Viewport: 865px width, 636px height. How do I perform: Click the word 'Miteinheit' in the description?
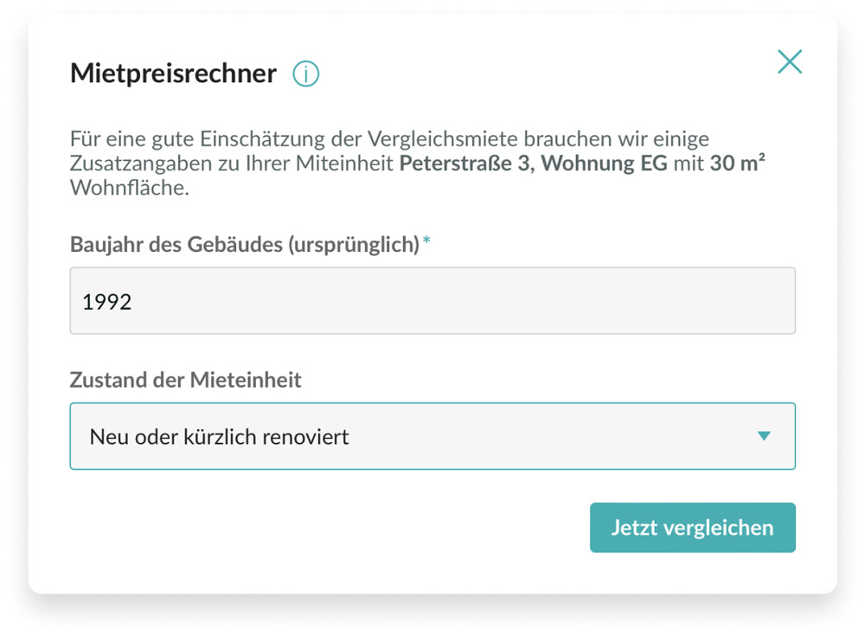[x=349, y=164]
